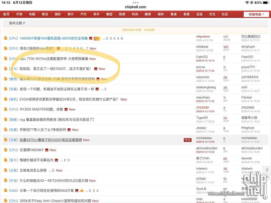Screen dimensions: 271x203
Task: Open last replier dntqhqvh's profile
Action: [x=248, y=47]
